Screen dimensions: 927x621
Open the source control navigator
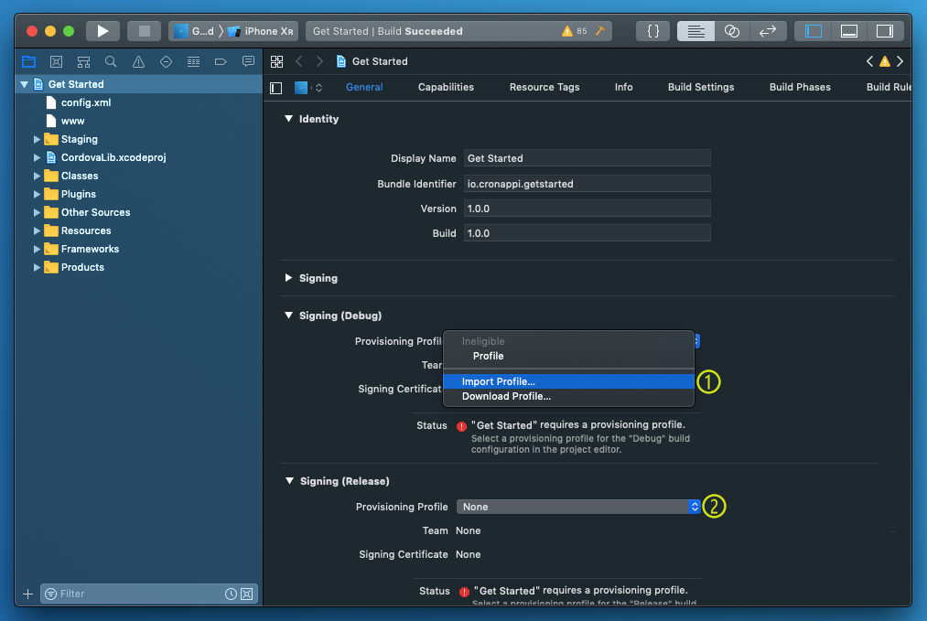[56, 61]
